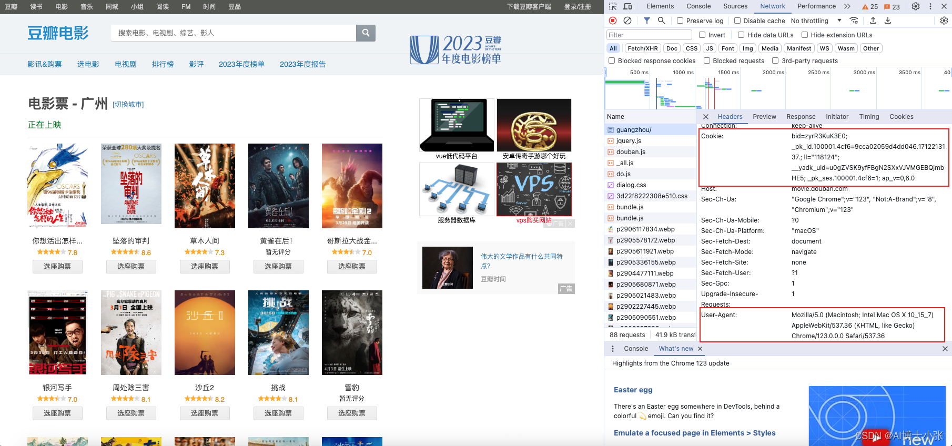Open network search magnifier icon
This screenshot has height=446, width=952.
point(662,21)
